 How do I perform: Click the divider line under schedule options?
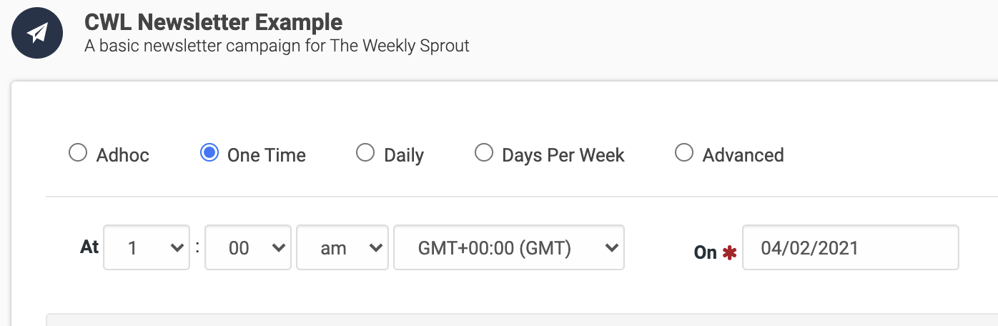[x=522, y=196]
